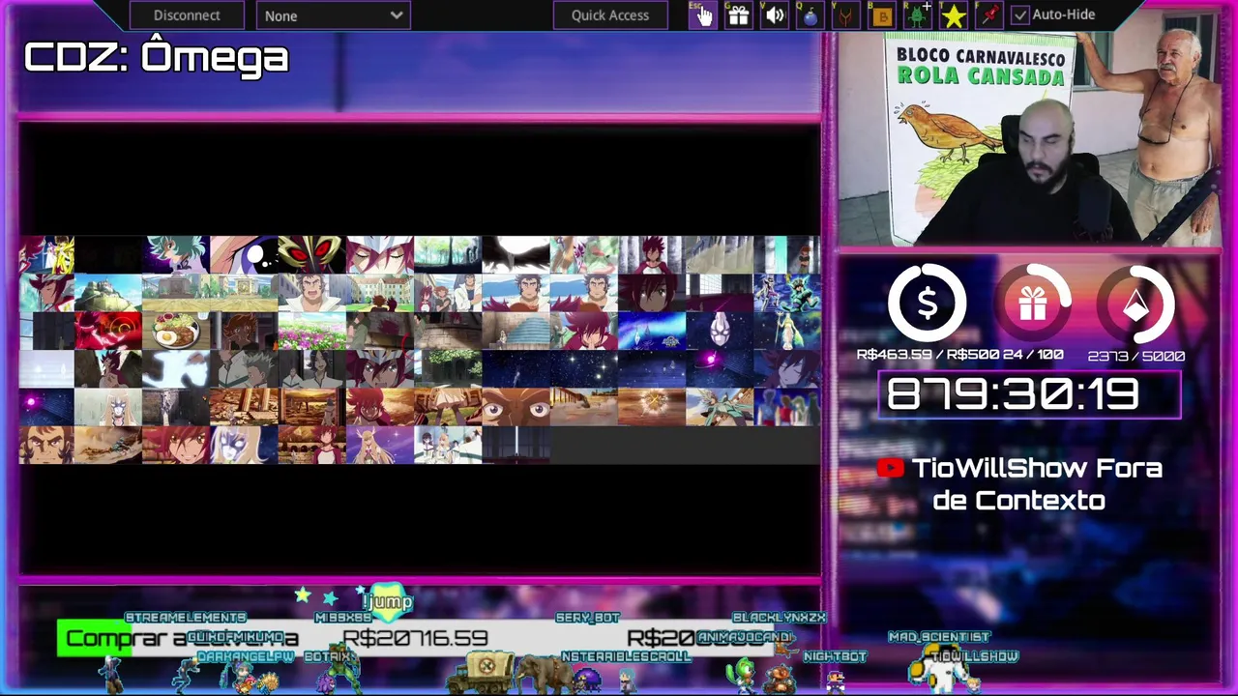
Task: Click the 'BLACKLYNXZX' username
Action: pos(780,618)
